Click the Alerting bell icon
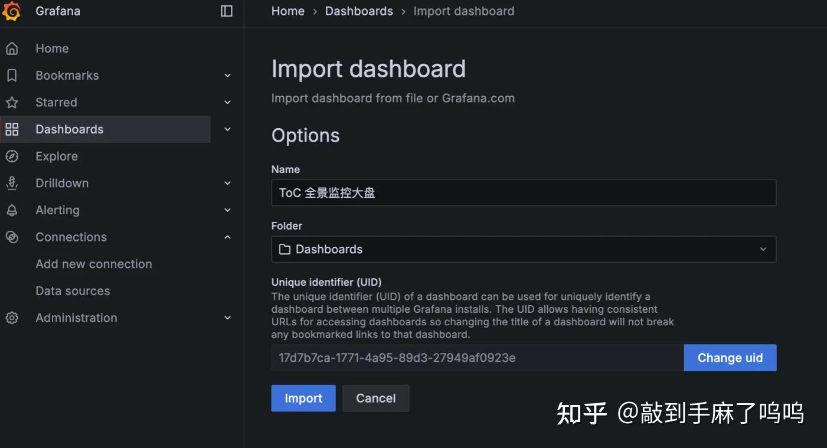The image size is (827, 448). (12, 210)
